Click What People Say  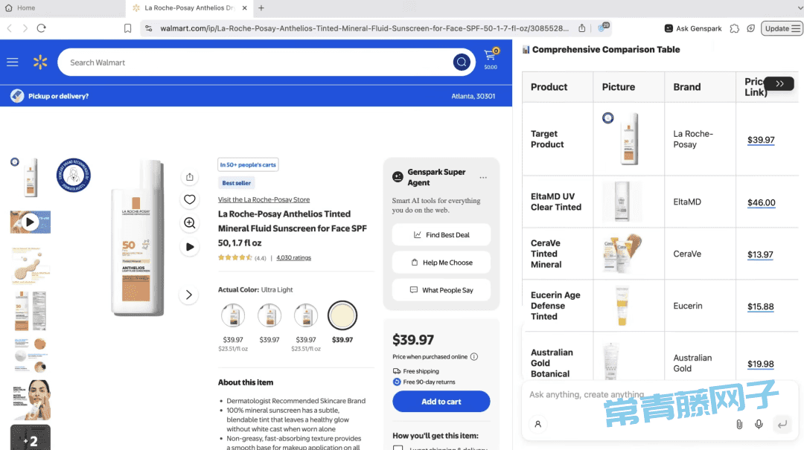pos(441,290)
